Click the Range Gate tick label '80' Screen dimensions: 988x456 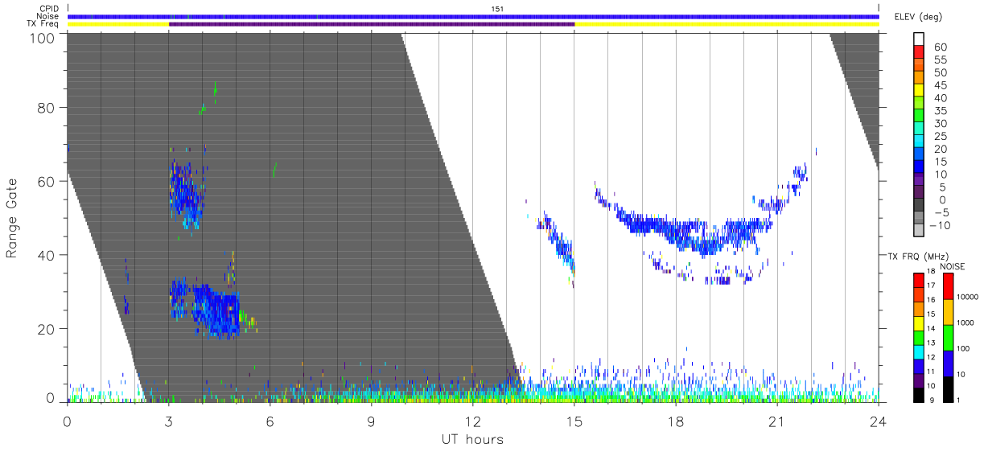[x=47, y=108]
